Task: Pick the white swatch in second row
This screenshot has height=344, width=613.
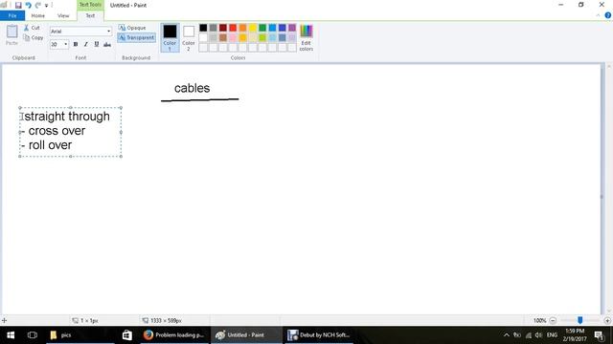Action: click(203, 38)
